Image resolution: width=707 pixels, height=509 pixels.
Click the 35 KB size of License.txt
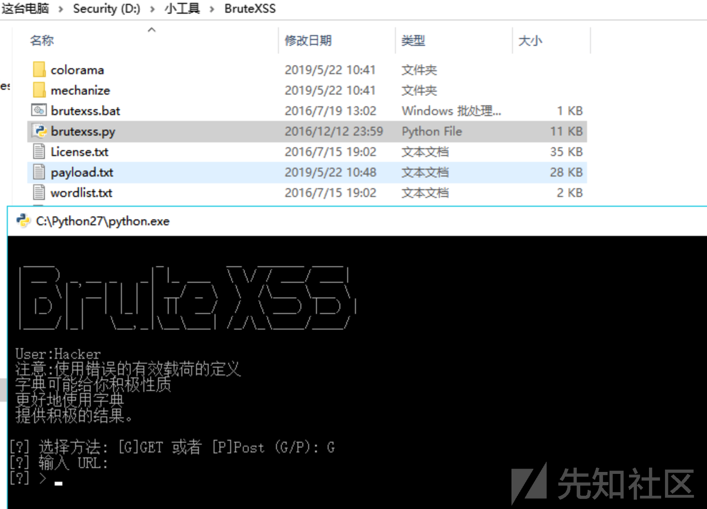coord(567,152)
